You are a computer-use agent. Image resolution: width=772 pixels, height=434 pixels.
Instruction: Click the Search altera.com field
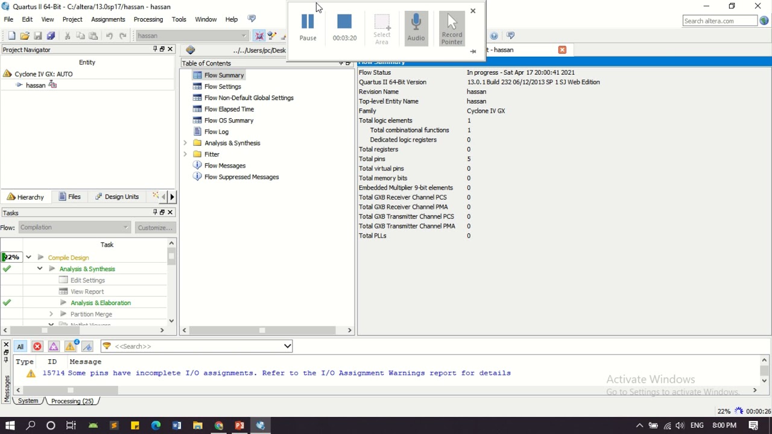pos(720,20)
